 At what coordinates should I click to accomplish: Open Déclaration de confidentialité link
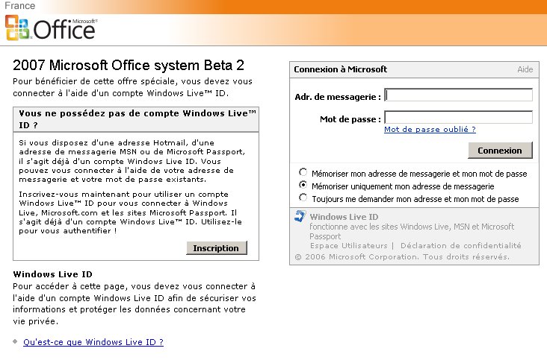[460, 245]
